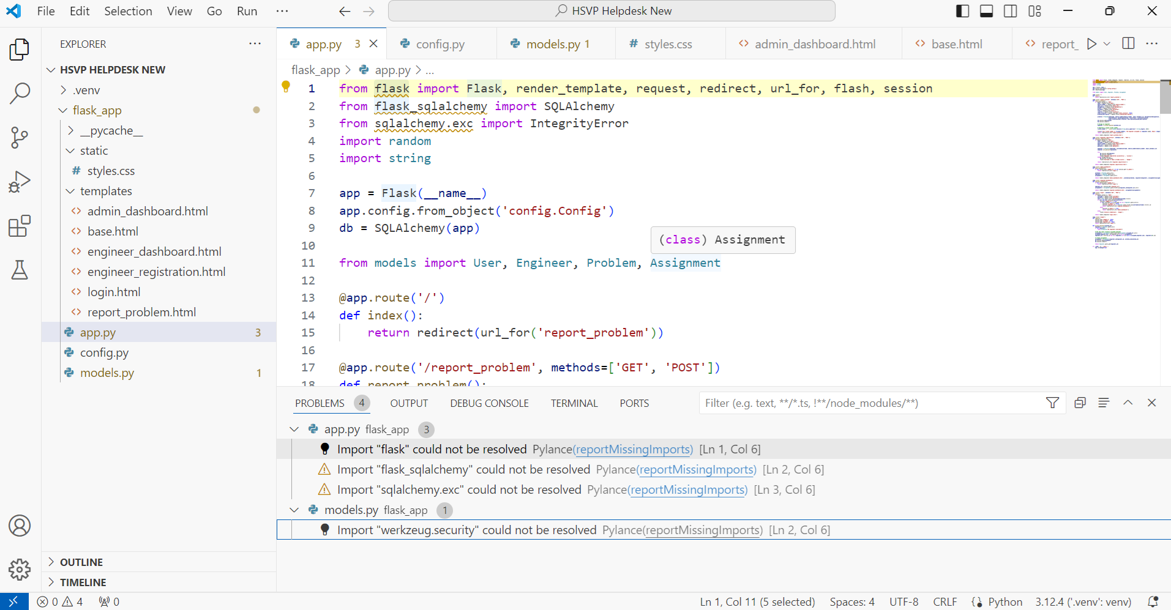This screenshot has height=610, width=1171.
Task: Toggle Problems view as table/tree
Action: tap(1104, 403)
